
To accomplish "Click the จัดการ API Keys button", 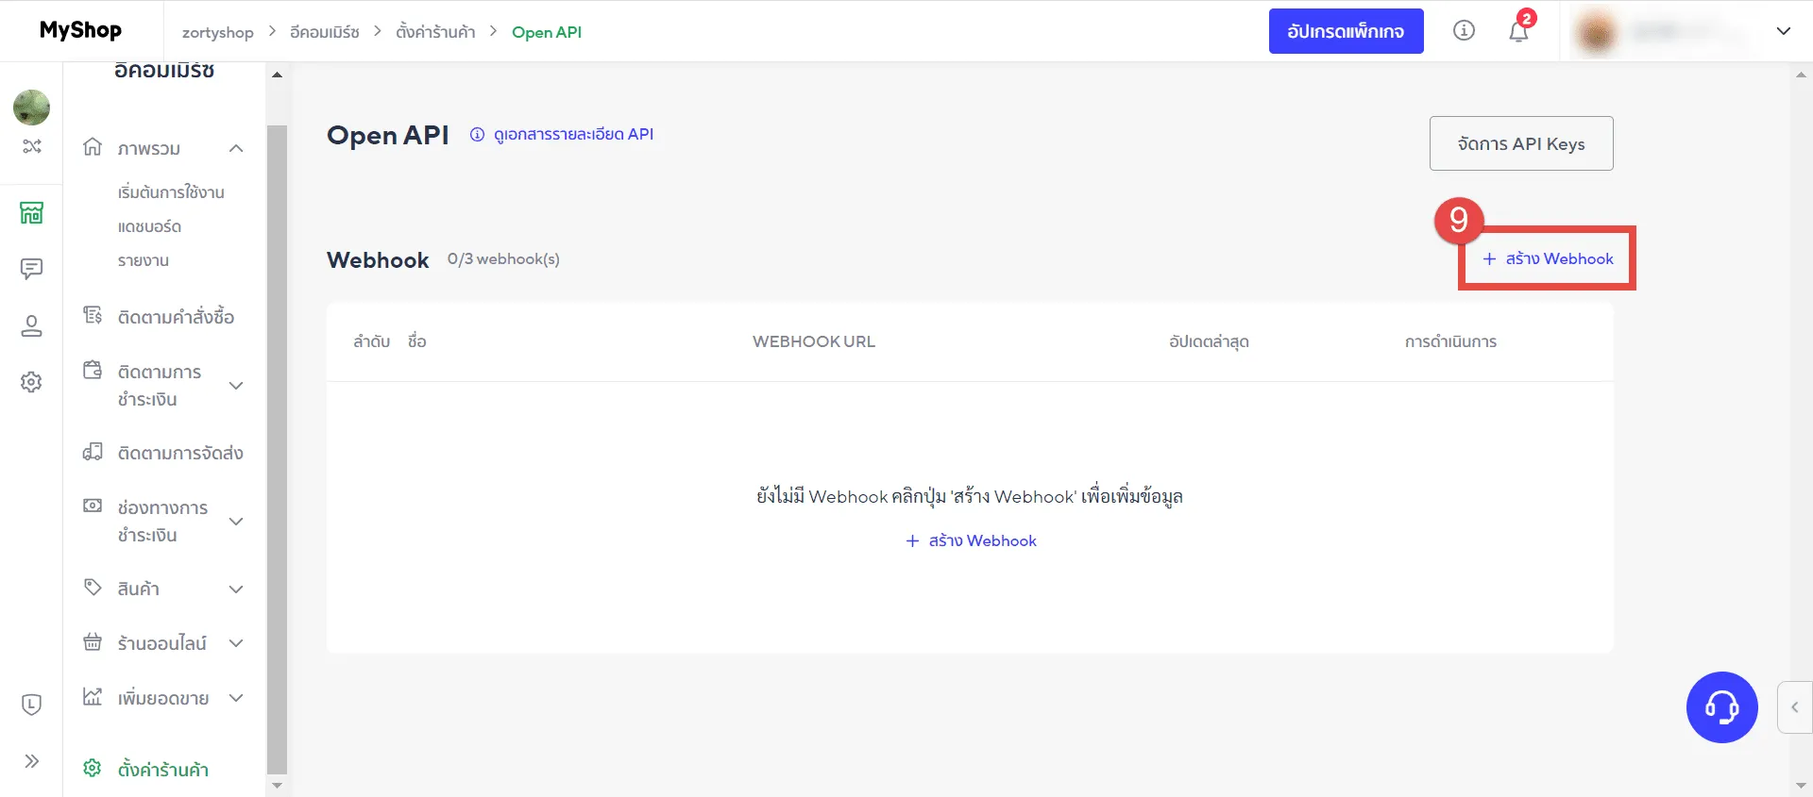I will tap(1520, 143).
